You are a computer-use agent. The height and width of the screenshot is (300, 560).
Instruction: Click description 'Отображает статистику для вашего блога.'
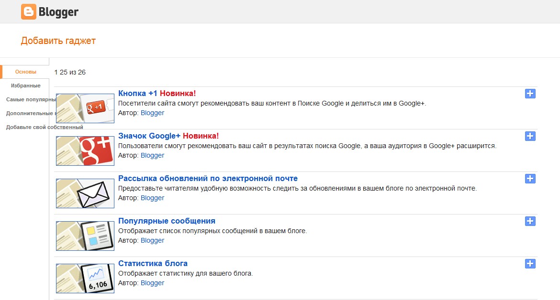185,274
